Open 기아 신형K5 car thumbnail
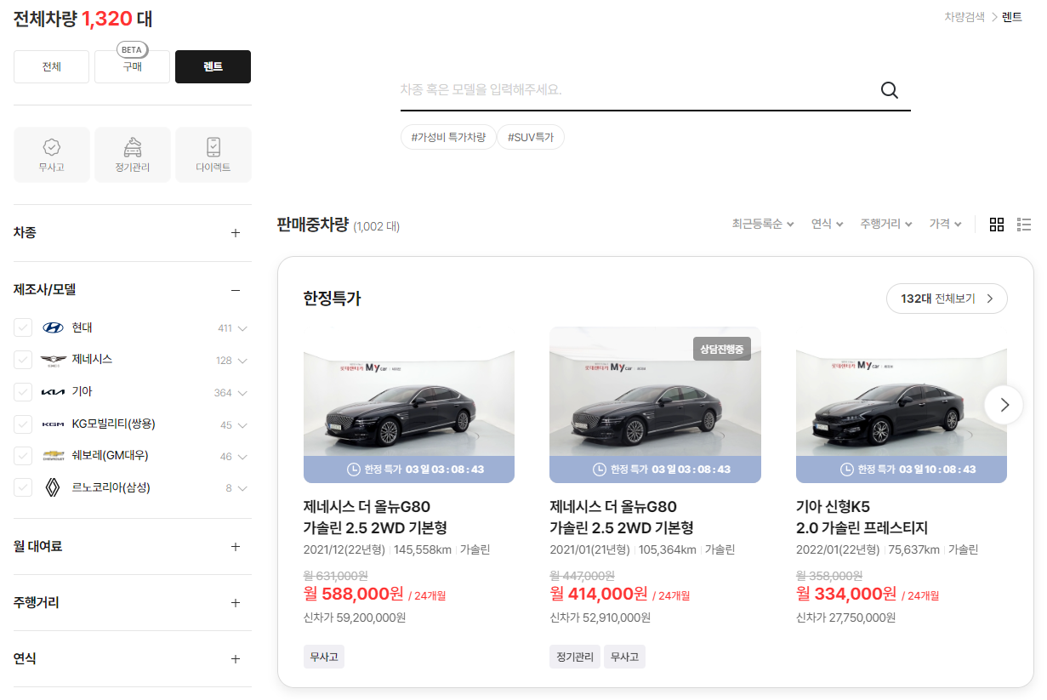Image resolution: width=1047 pixels, height=700 pixels. (902, 405)
